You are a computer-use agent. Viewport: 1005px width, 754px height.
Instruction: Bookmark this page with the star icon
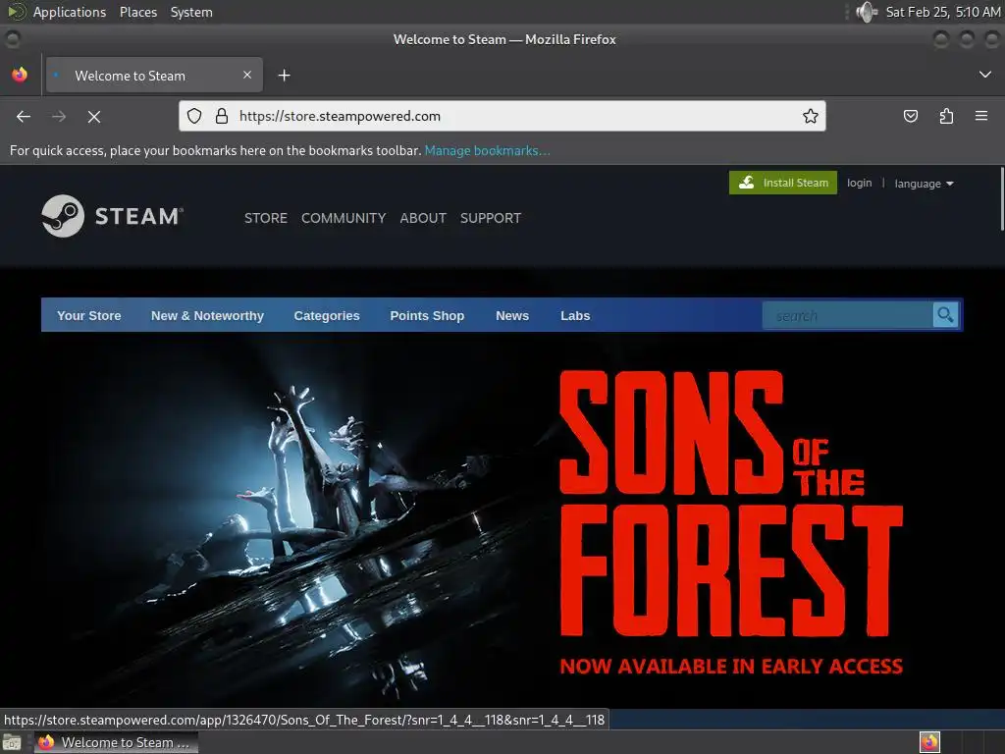810,116
